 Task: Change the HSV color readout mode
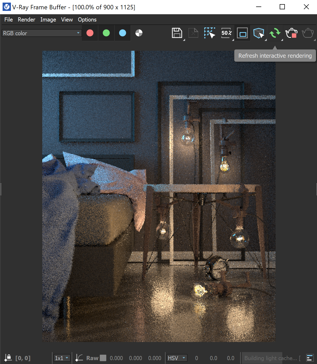coord(177,358)
